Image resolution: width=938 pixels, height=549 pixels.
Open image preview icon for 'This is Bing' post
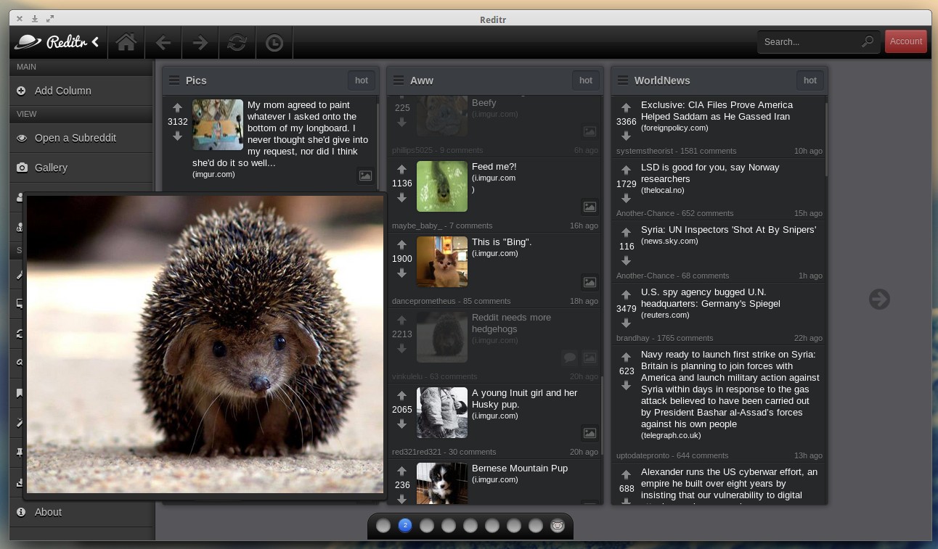590,282
